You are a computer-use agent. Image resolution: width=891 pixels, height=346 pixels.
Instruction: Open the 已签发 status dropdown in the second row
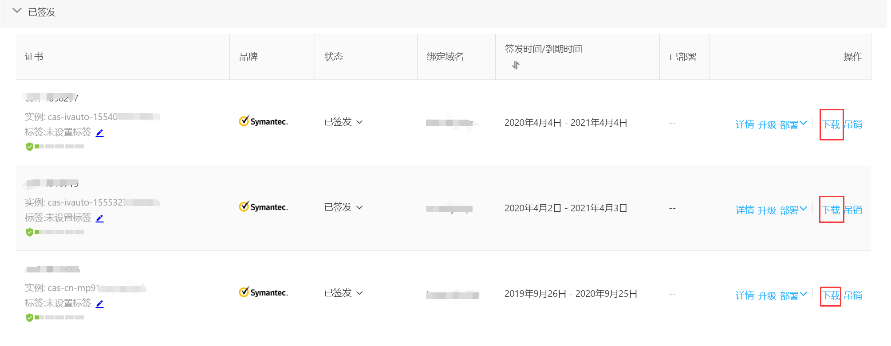(x=359, y=208)
